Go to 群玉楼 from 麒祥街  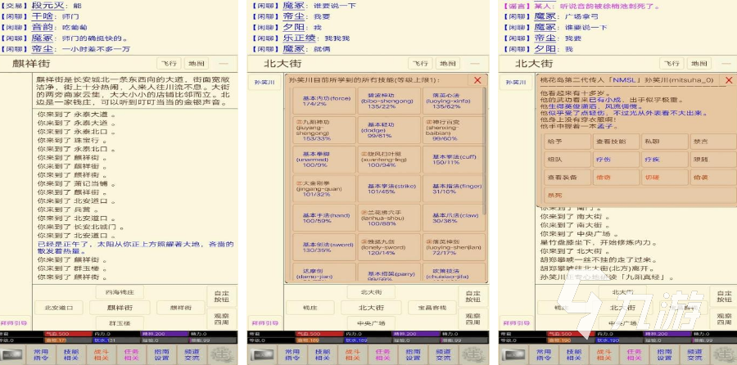[120, 323]
